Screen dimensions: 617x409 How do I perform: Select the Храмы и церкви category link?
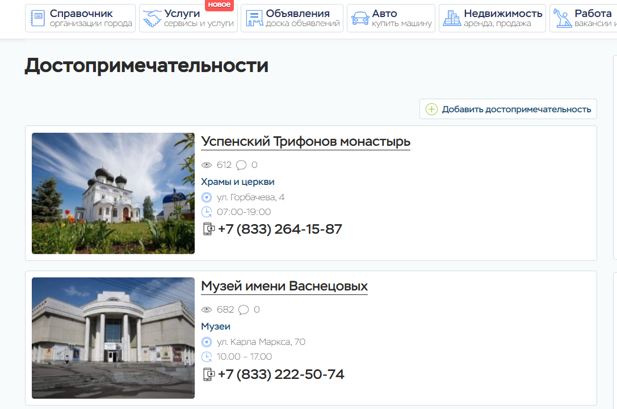(x=237, y=182)
